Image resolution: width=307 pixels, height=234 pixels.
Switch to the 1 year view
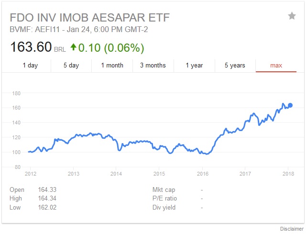click(194, 66)
